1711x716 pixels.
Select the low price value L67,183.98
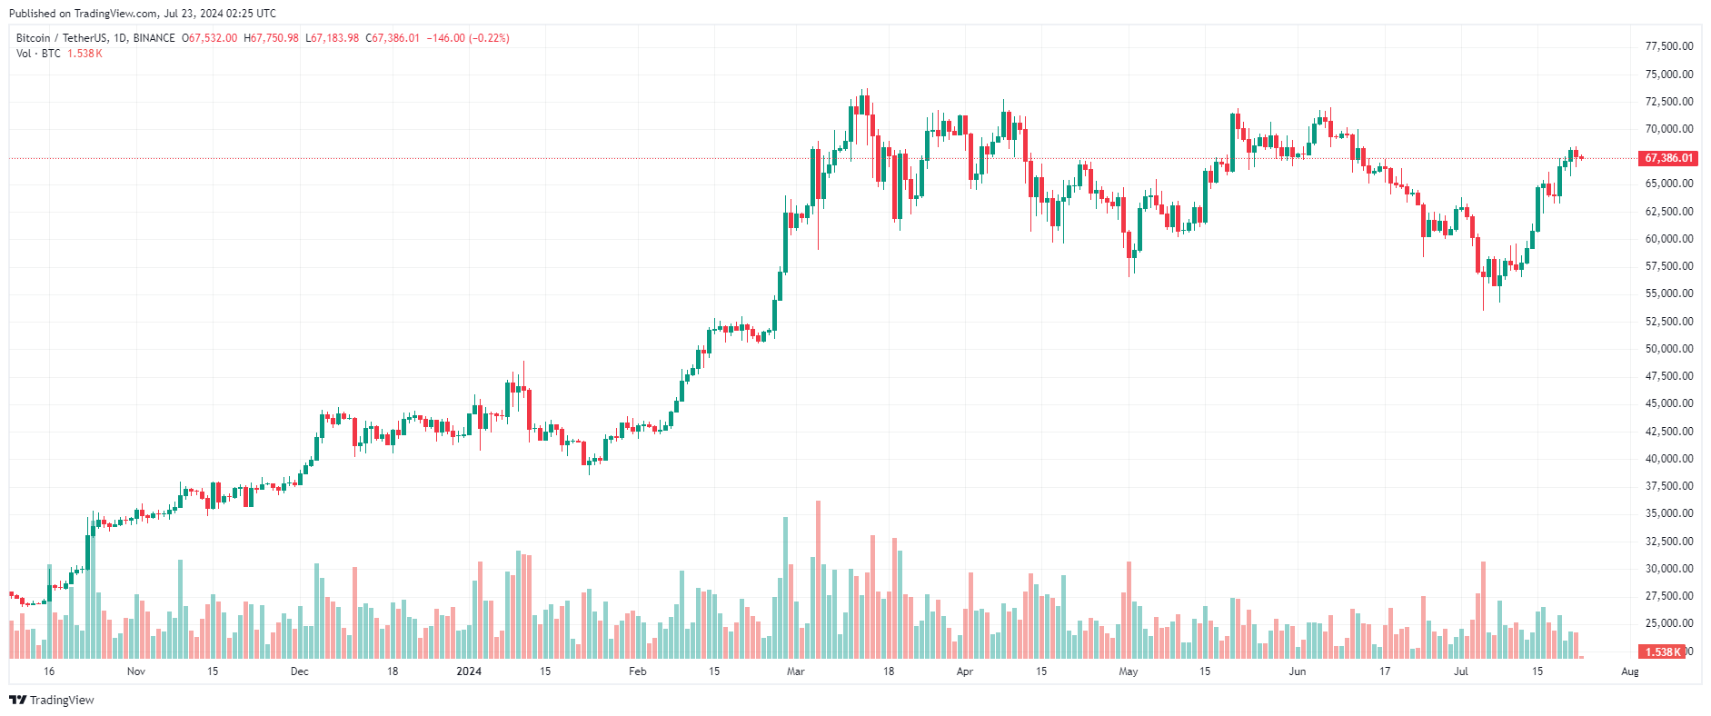pyautogui.click(x=332, y=38)
